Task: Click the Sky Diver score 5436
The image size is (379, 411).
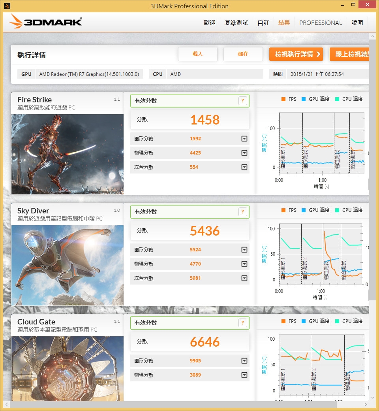Action: click(x=205, y=231)
